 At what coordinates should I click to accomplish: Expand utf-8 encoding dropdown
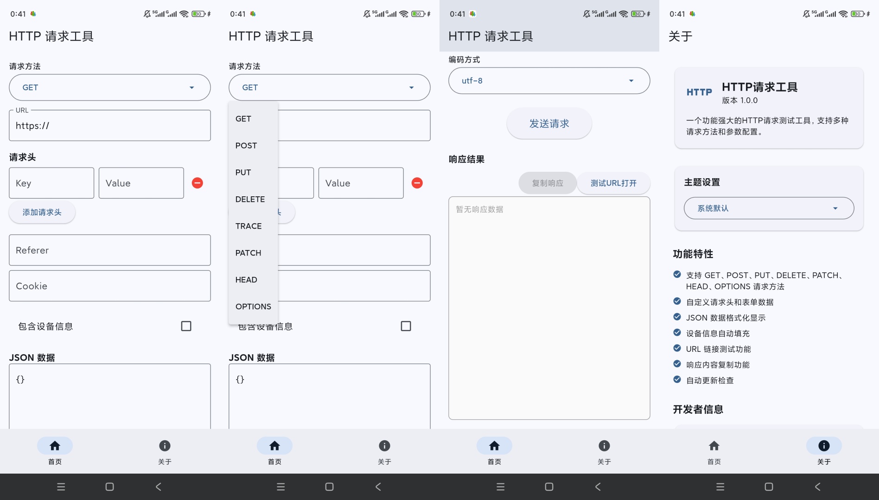tap(549, 81)
